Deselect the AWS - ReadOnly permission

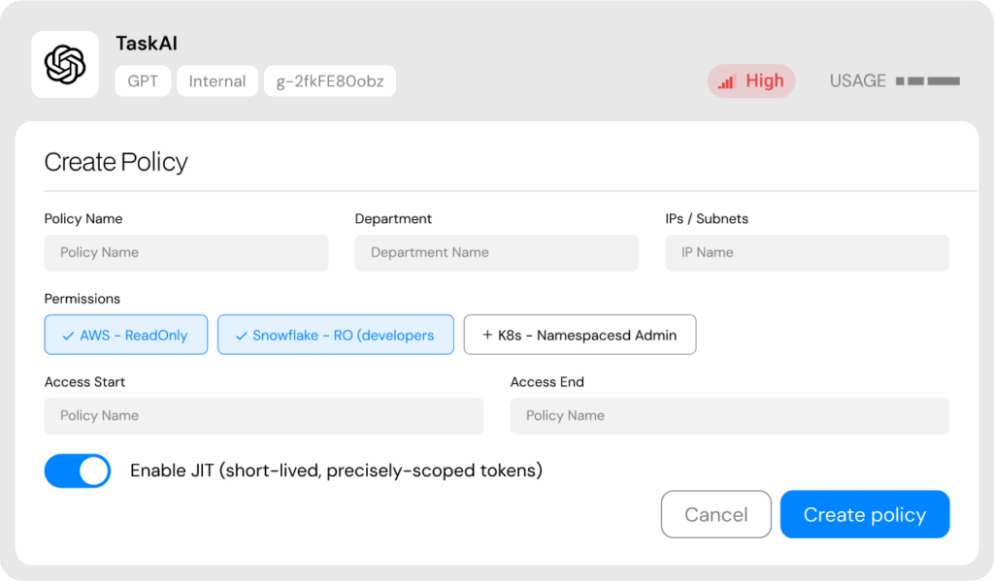[x=126, y=335]
